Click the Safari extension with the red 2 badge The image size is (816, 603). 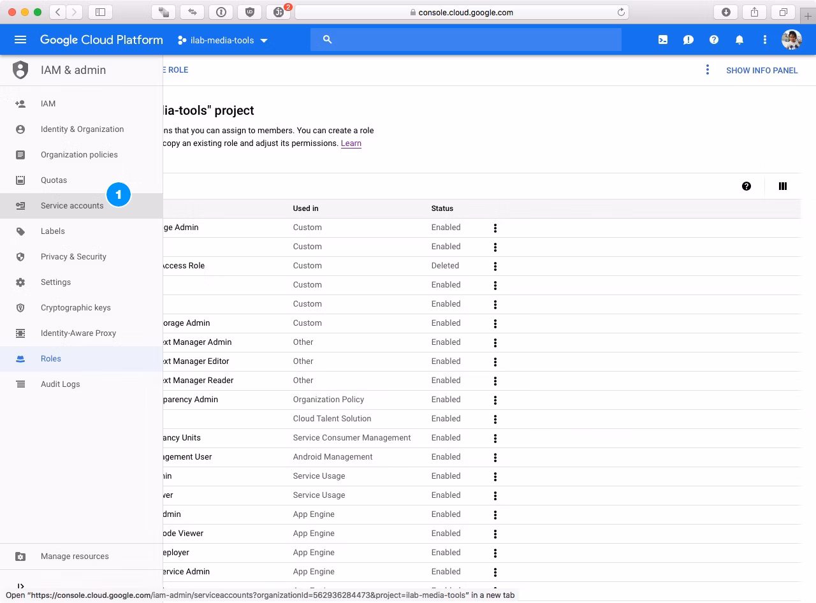(x=279, y=11)
